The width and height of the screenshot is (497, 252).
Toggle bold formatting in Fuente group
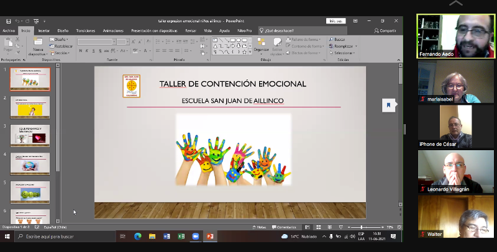point(80,51)
